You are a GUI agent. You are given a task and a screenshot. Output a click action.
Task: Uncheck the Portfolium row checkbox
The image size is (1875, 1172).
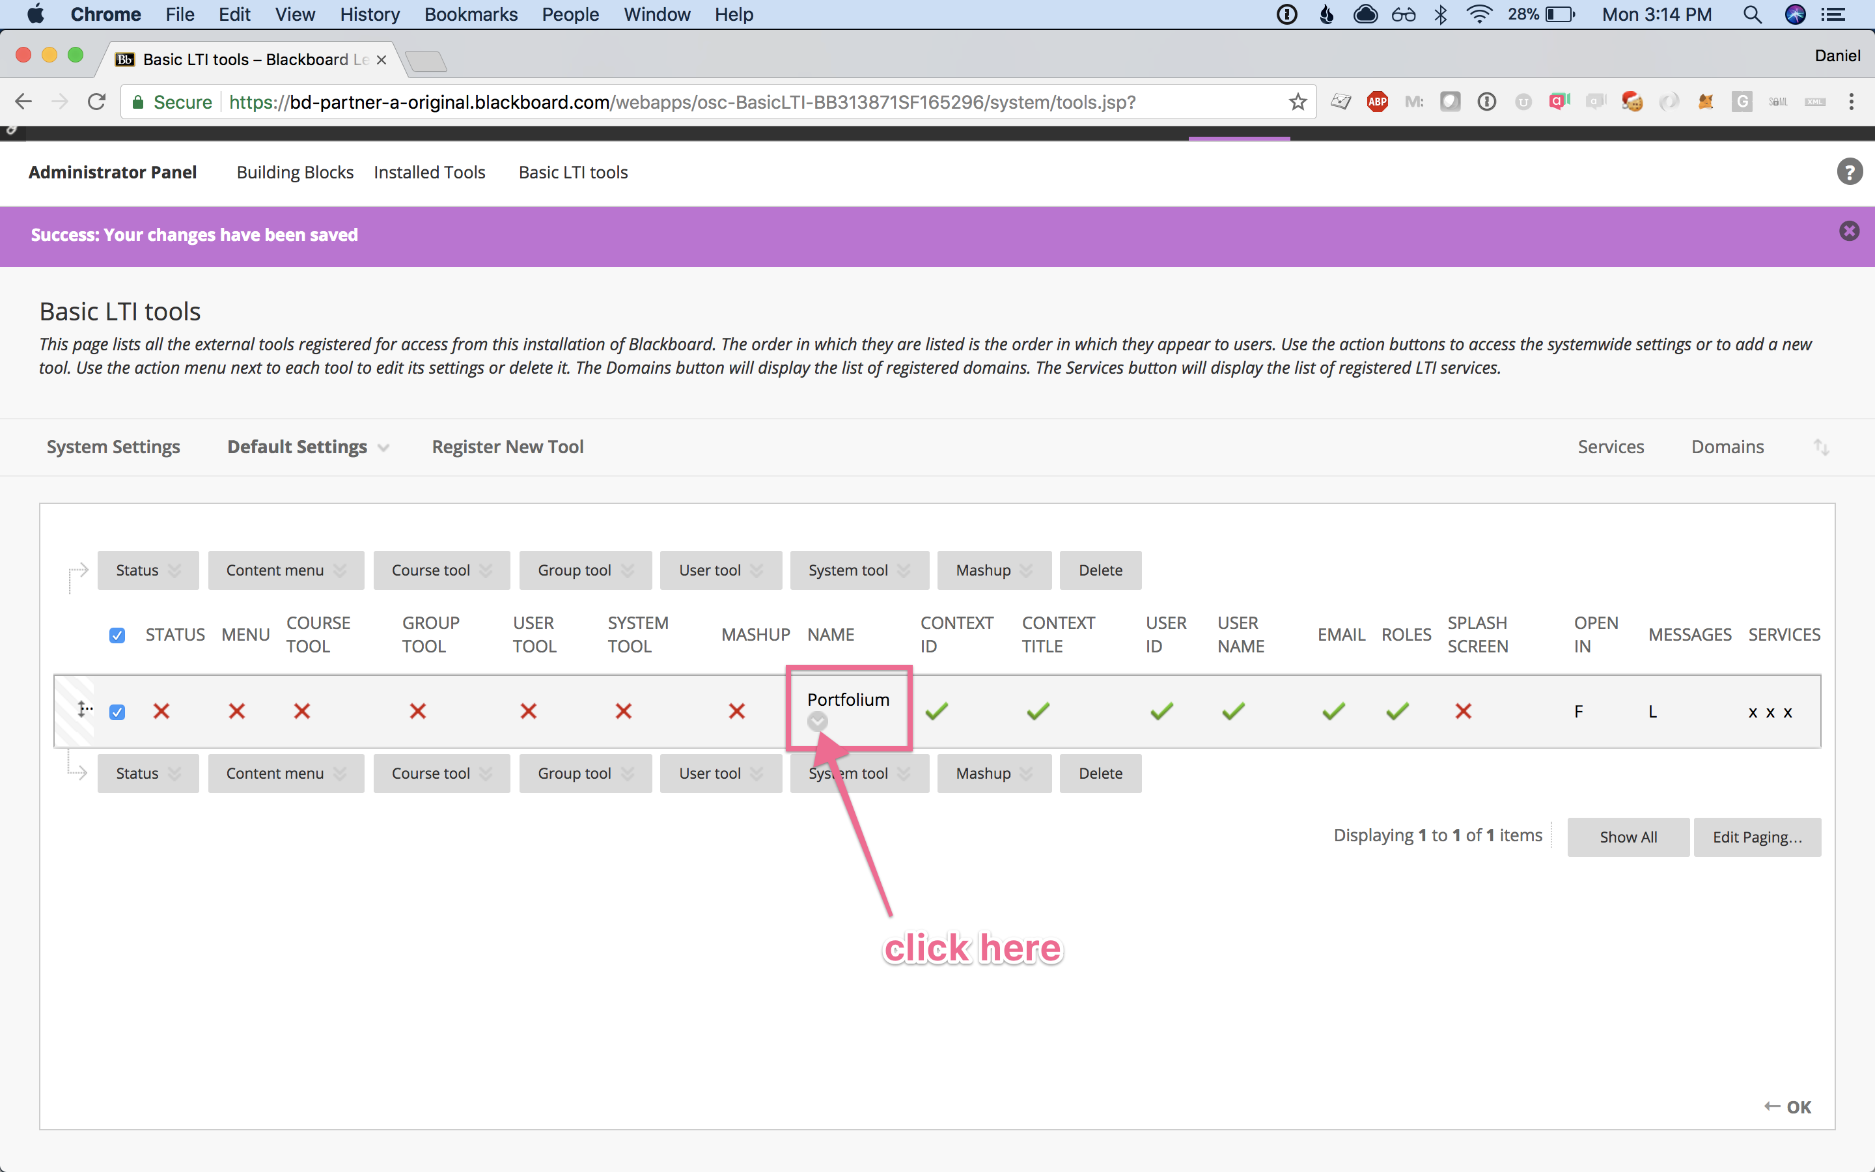click(117, 712)
